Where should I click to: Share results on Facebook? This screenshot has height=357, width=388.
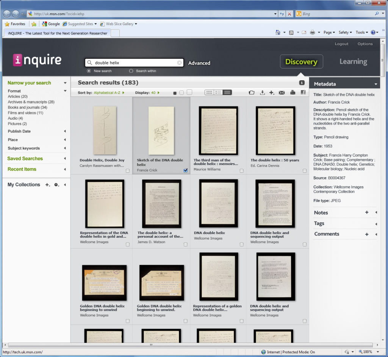[x=303, y=92]
